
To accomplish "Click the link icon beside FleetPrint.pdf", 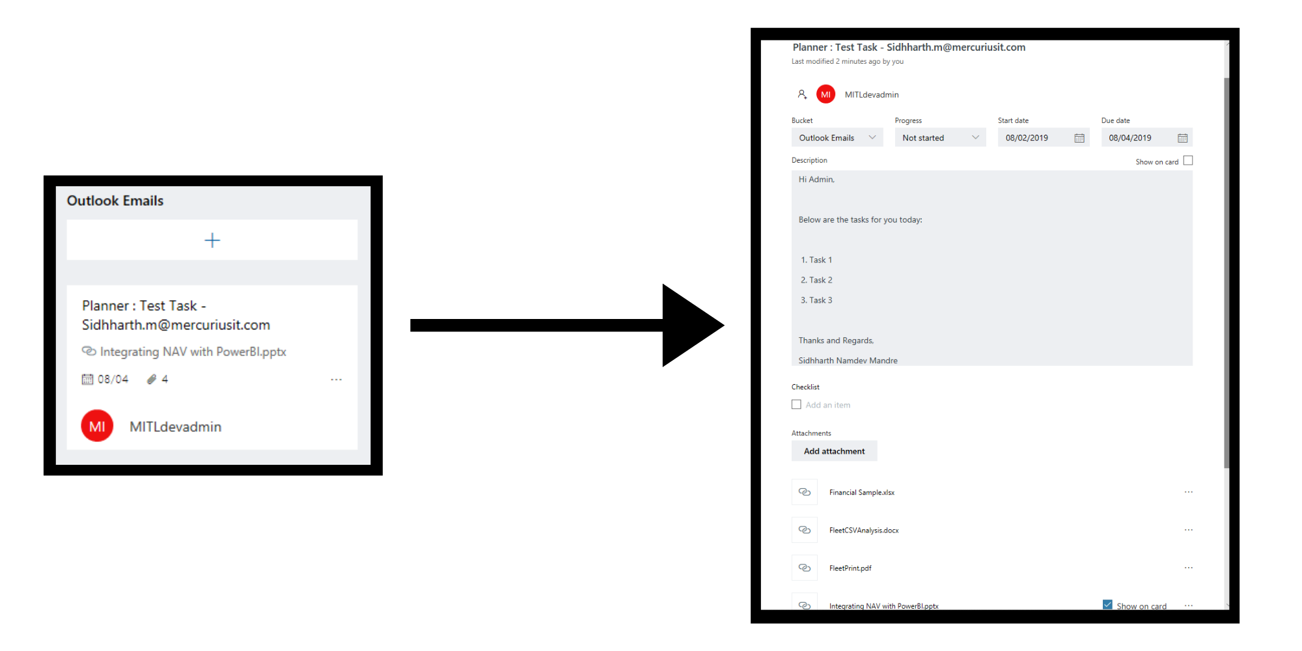I will click(805, 568).
